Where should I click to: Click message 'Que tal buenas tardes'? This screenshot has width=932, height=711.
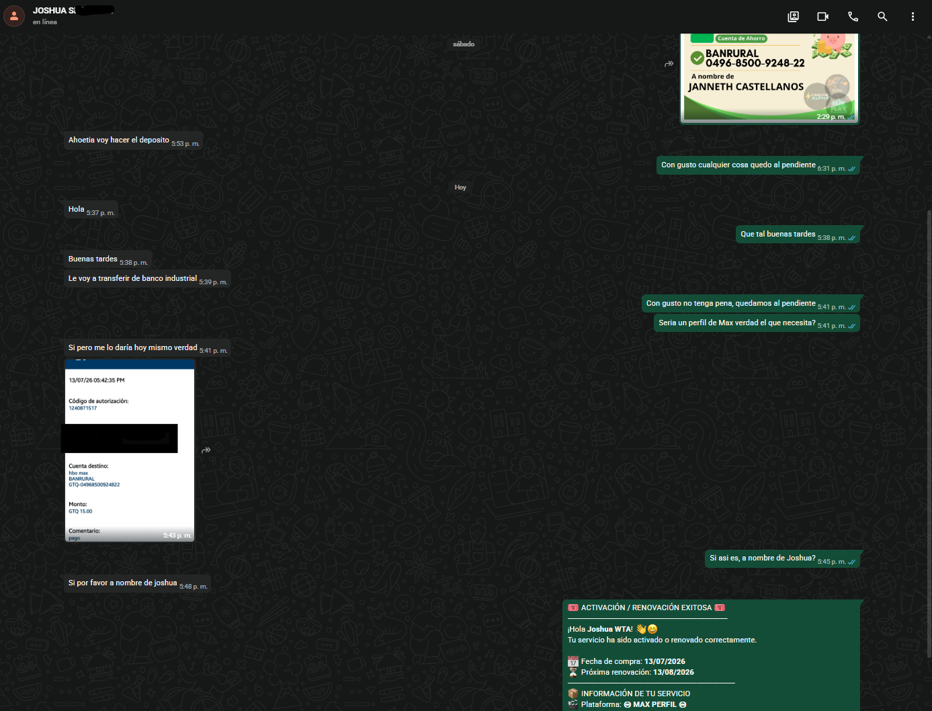pos(798,235)
